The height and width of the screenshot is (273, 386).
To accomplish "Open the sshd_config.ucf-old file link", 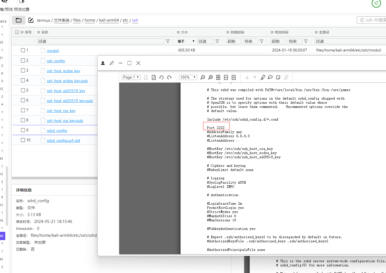I will click(63, 141).
